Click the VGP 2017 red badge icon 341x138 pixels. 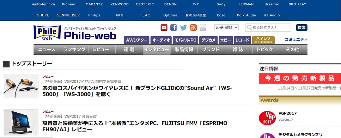click(267, 118)
